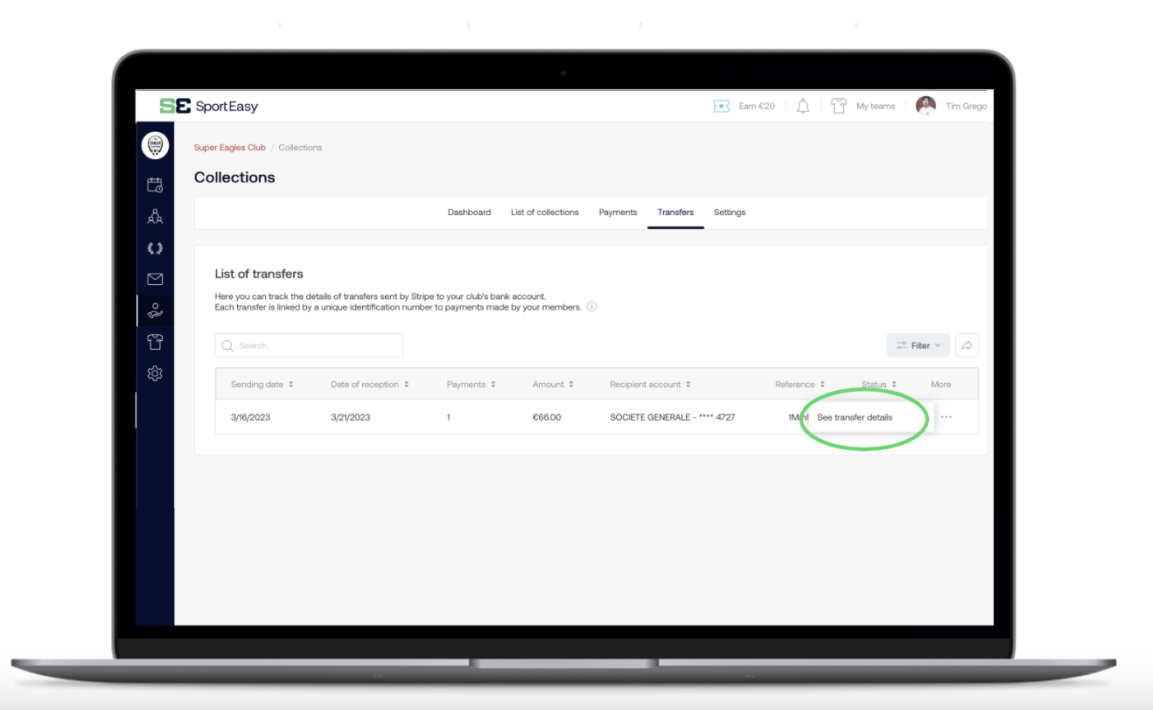The height and width of the screenshot is (710, 1153).
Task: Switch to the Dashboard tab
Action: pyautogui.click(x=469, y=212)
